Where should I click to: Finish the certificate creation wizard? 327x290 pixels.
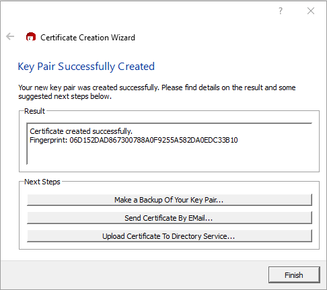click(294, 275)
